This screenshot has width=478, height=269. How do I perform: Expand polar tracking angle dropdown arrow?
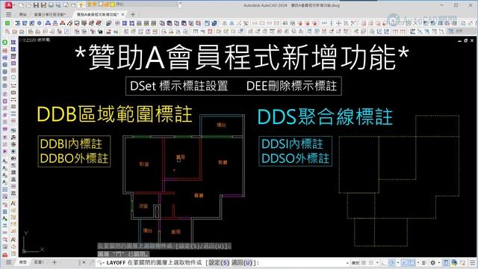click(x=398, y=262)
